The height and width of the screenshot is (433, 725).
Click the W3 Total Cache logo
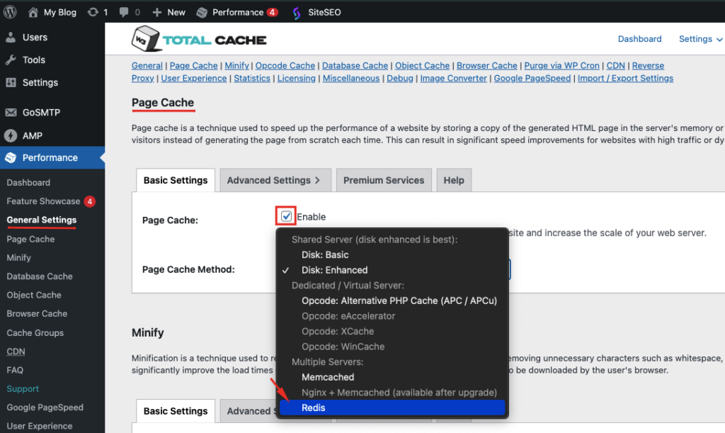[x=199, y=39]
